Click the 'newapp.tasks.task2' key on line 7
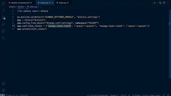The image size is (171, 96). click(x=111, y=26)
